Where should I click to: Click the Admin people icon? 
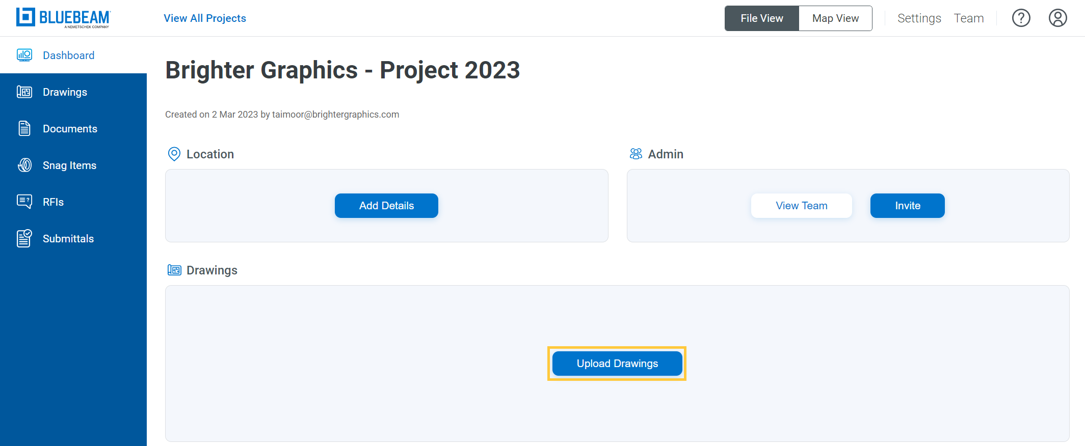coord(636,154)
